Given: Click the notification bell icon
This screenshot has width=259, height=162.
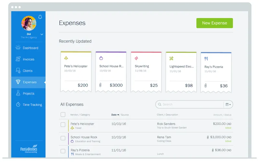Looking at the screenshot, I should coord(40,17).
